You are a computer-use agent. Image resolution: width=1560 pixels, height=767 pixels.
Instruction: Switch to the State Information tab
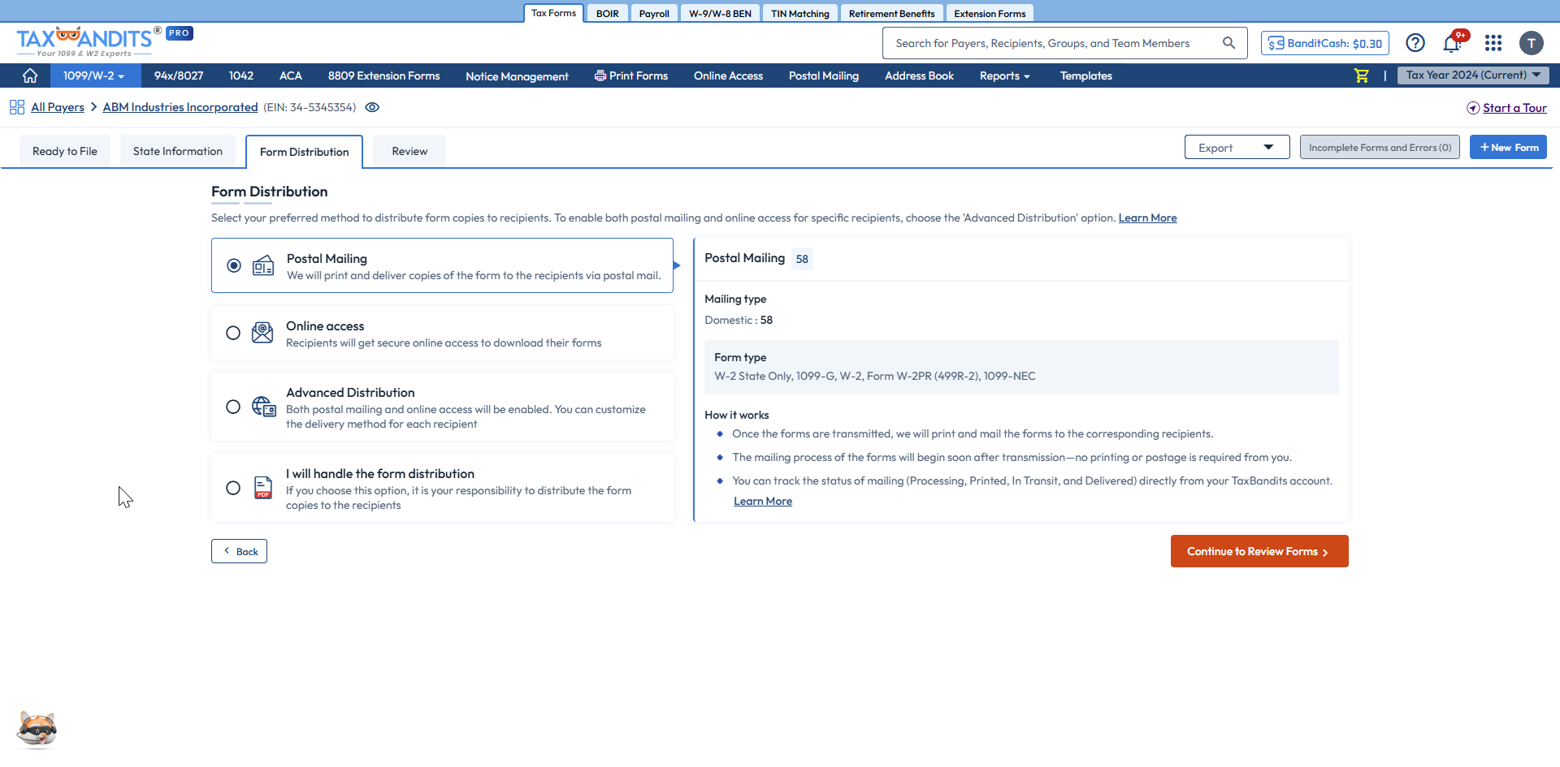coord(178,151)
